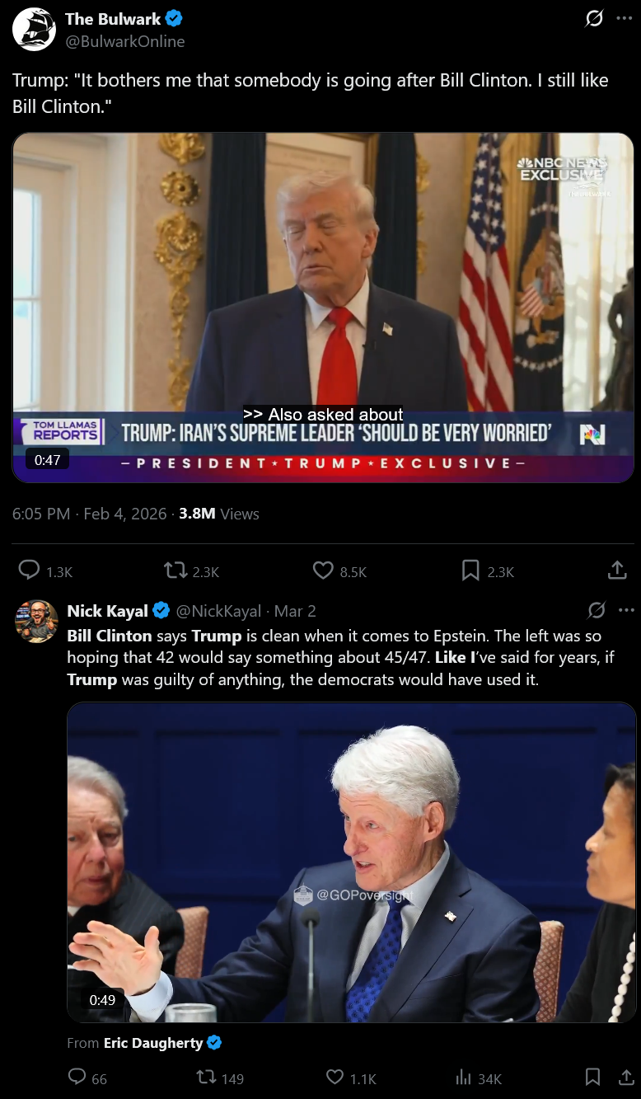Play the Bill Clinton video clip
This screenshot has height=1099, width=641.
[352, 862]
